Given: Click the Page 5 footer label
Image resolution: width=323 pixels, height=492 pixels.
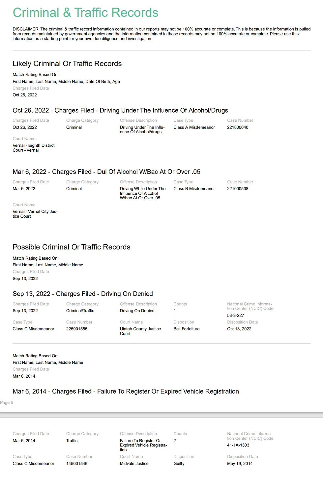Looking at the screenshot, I should pyautogui.click(x=7, y=402).
